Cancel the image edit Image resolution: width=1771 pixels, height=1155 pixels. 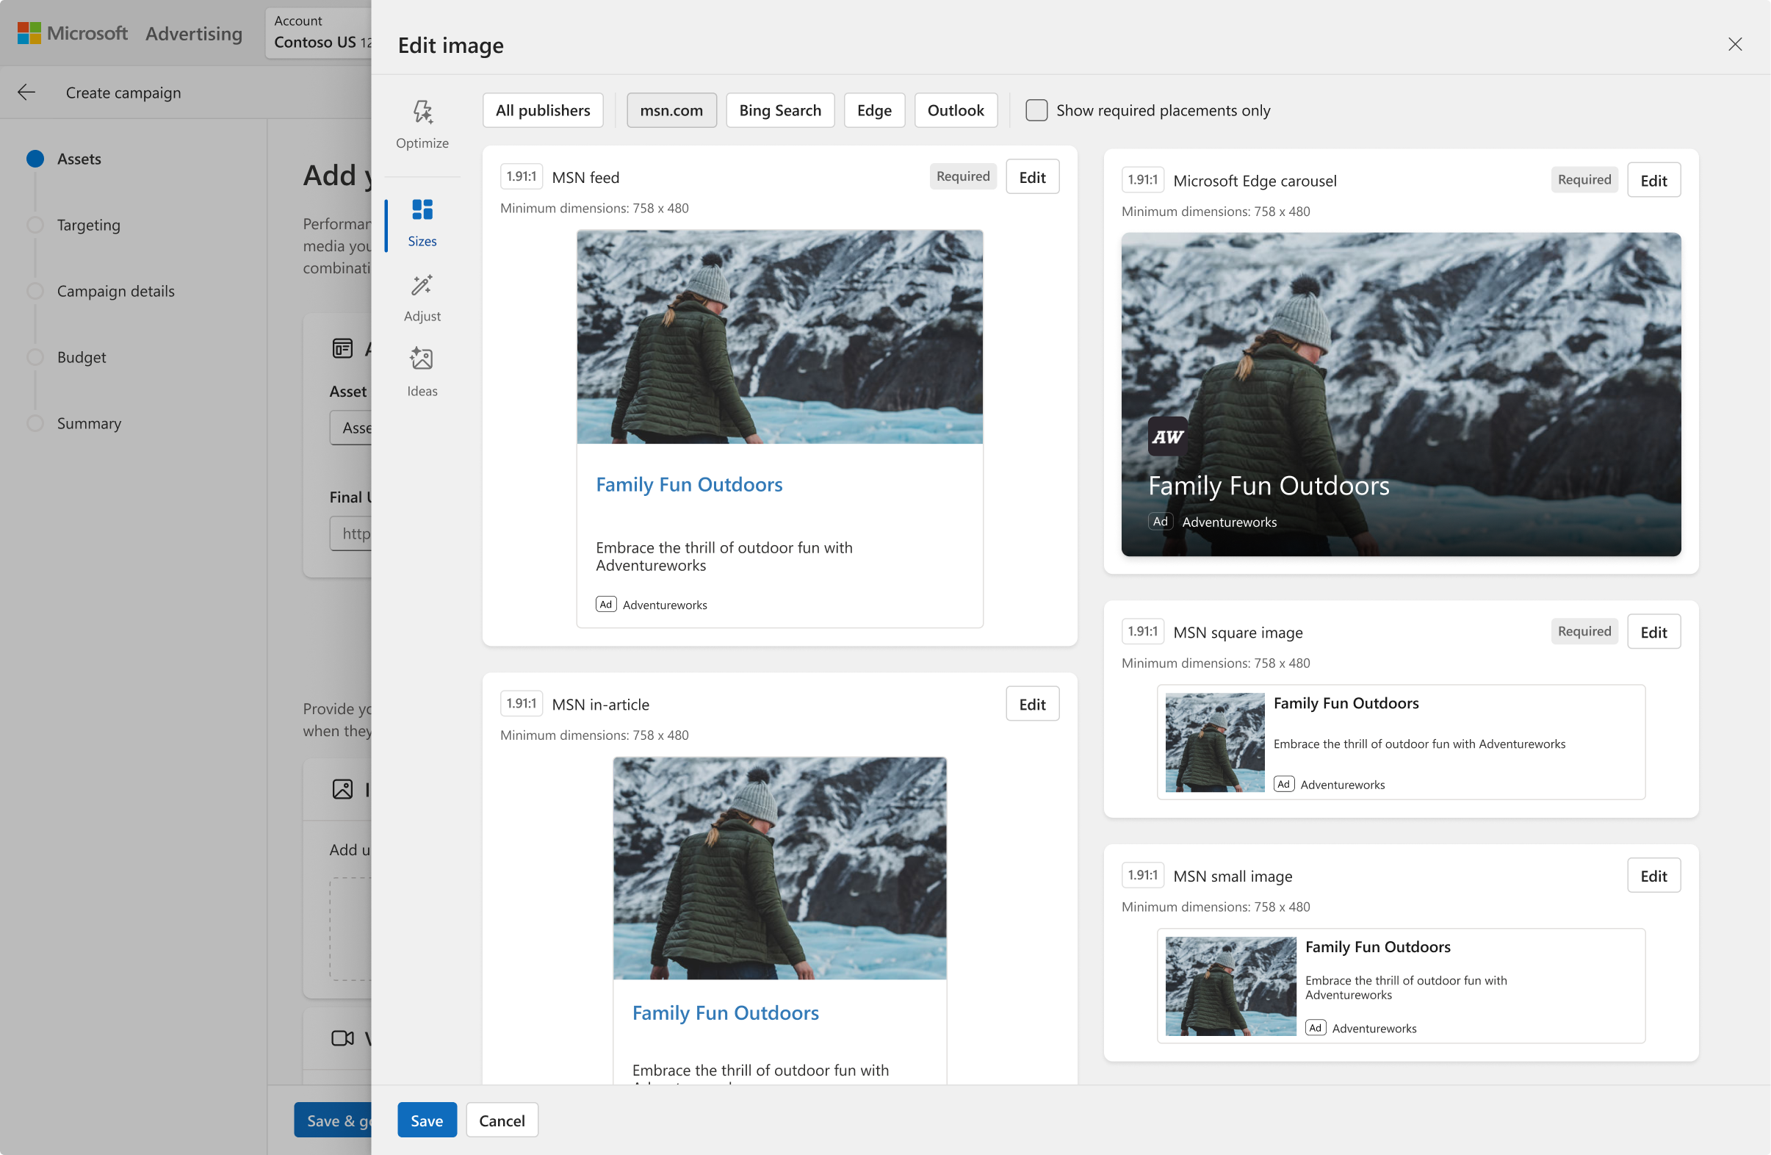pyautogui.click(x=502, y=1120)
